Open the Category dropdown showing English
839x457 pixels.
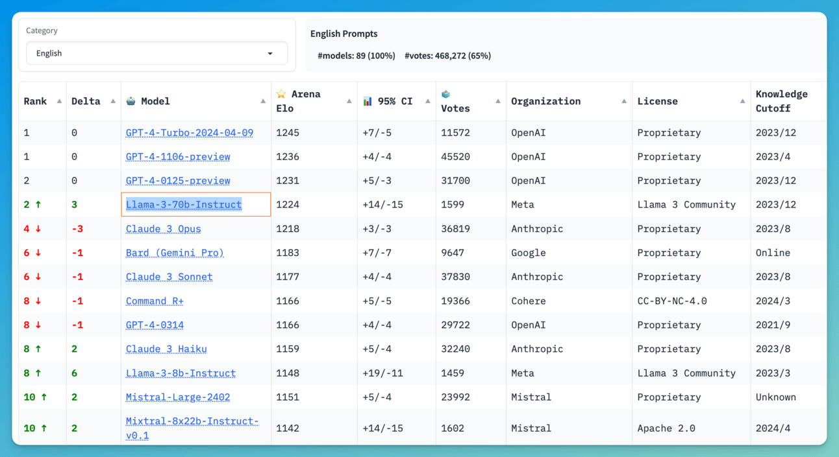[x=157, y=53]
